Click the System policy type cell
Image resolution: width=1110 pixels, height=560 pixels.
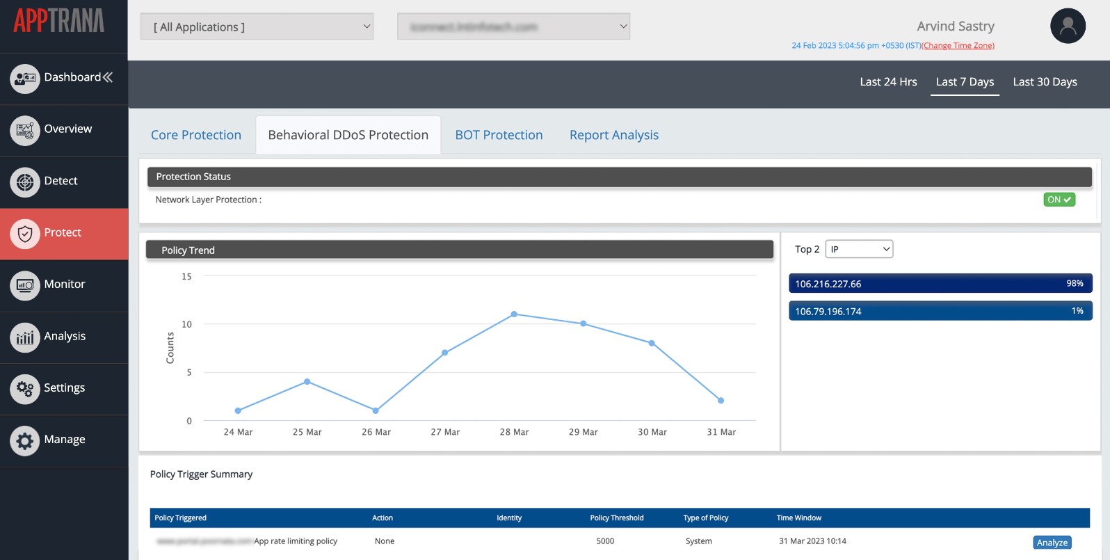(699, 541)
